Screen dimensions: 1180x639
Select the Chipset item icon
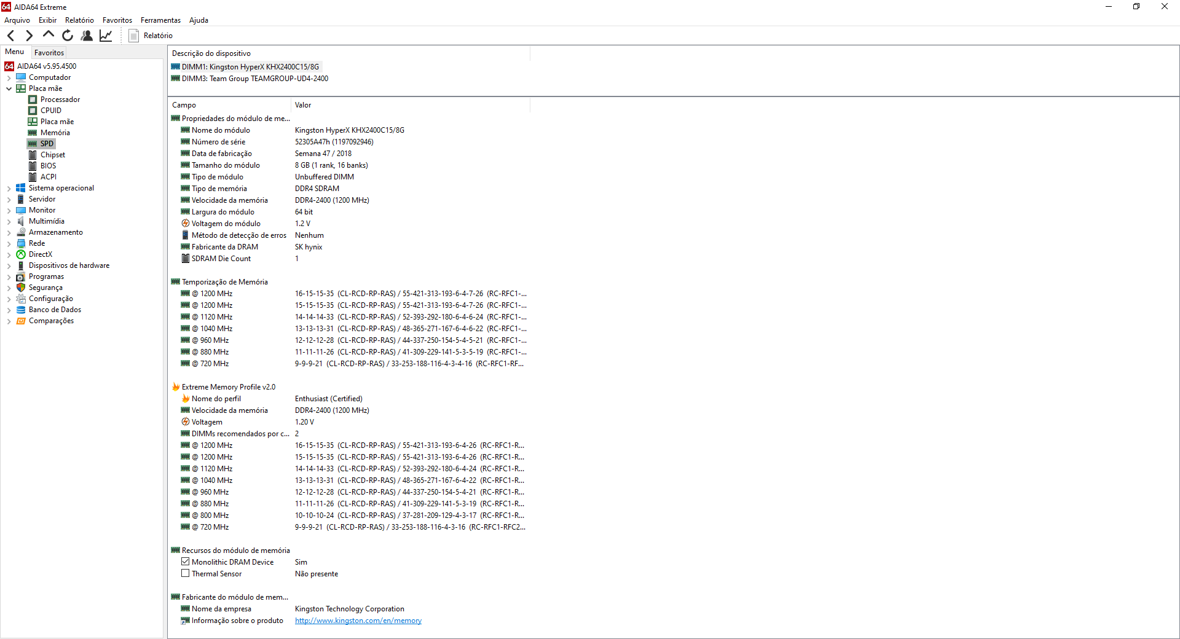click(x=33, y=155)
